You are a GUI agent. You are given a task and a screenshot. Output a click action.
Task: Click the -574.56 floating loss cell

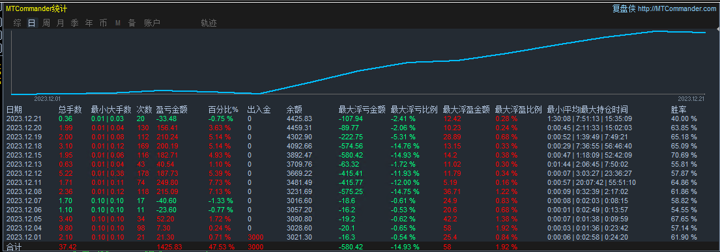(x=351, y=146)
